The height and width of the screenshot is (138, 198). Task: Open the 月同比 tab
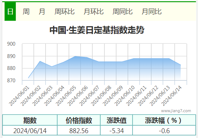152,12
